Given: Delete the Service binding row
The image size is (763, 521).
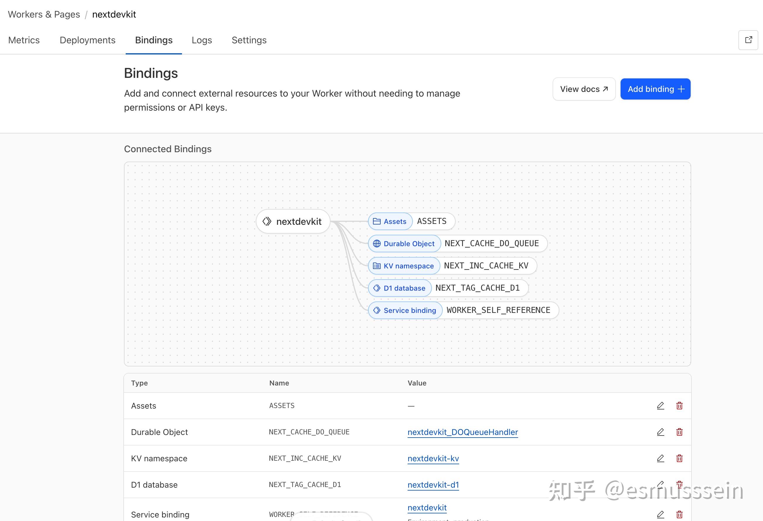Looking at the screenshot, I should (x=679, y=514).
